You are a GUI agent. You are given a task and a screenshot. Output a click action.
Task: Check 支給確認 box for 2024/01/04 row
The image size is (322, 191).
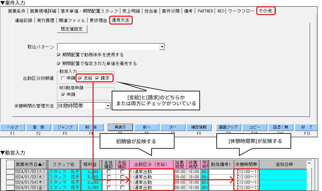point(122,182)
